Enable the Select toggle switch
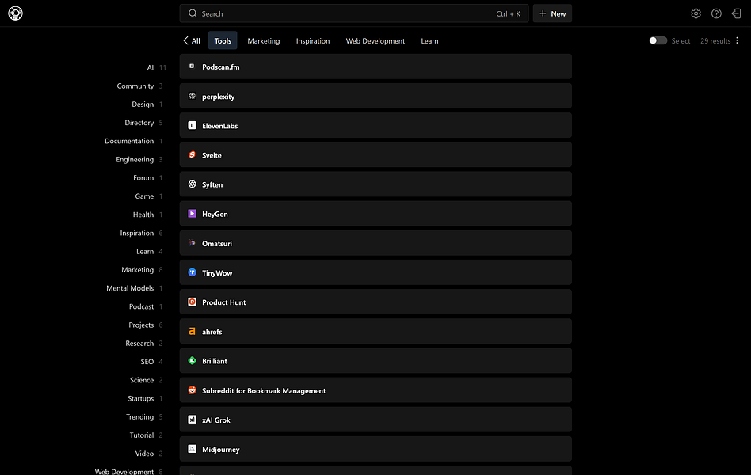 pyautogui.click(x=658, y=40)
